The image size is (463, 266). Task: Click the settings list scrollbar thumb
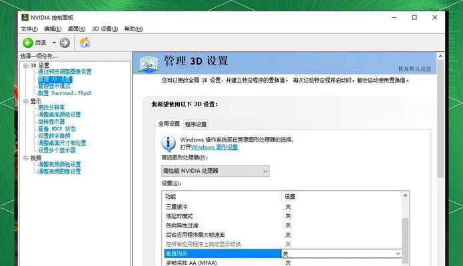click(x=406, y=242)
